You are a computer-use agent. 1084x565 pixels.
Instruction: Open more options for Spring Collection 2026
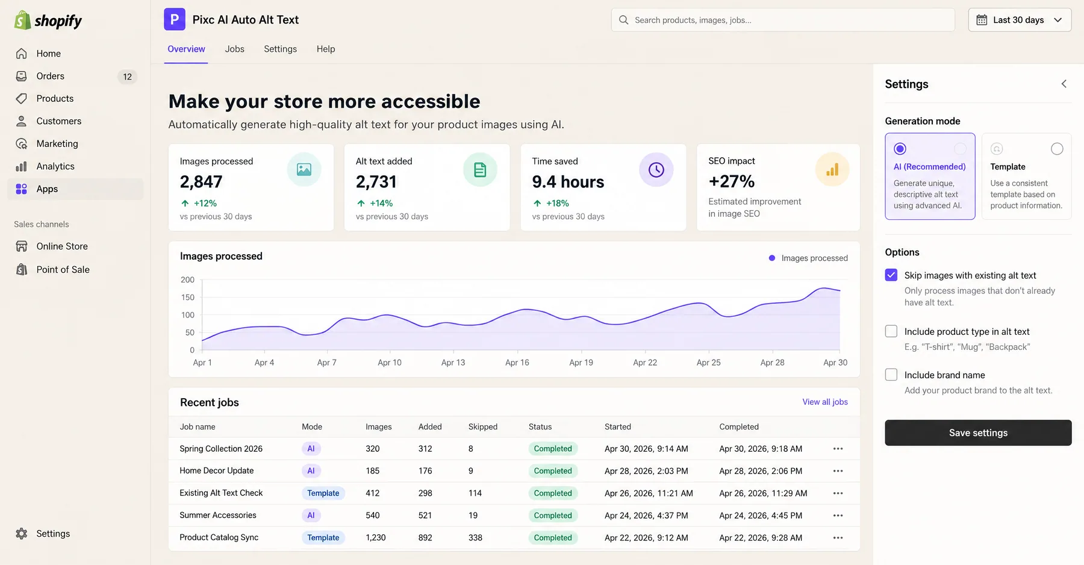838,449
